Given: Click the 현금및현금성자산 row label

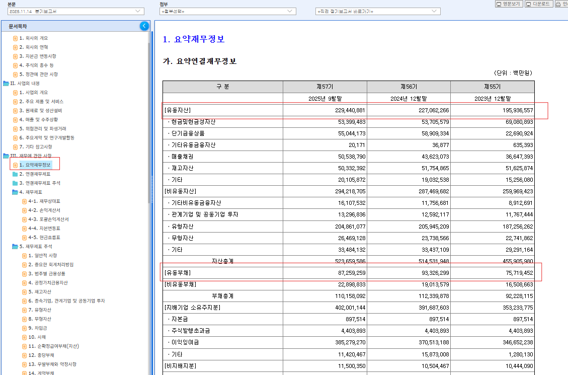Looking at the screenshot, I should click(193, 122).
